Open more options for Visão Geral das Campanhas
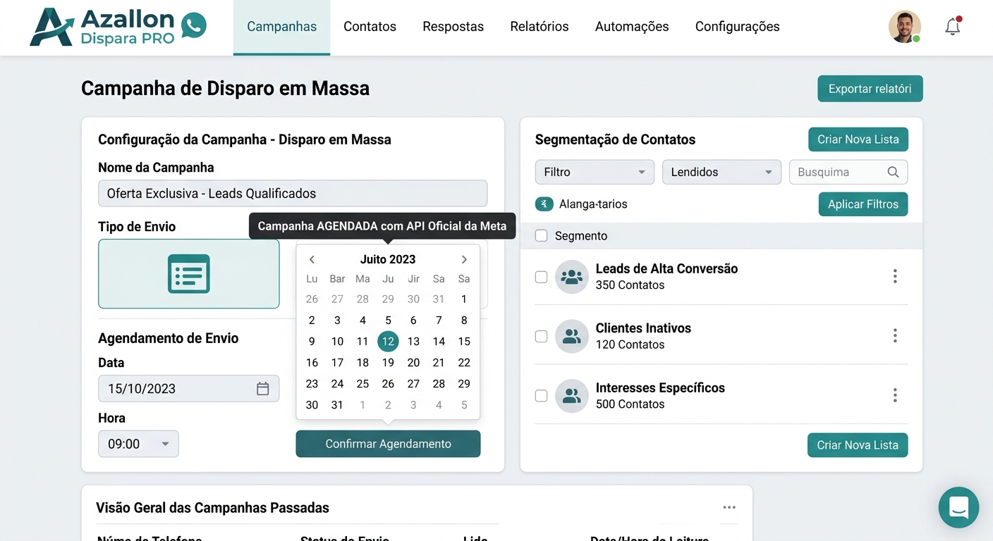993x541 pixels. tap(729, 507)
